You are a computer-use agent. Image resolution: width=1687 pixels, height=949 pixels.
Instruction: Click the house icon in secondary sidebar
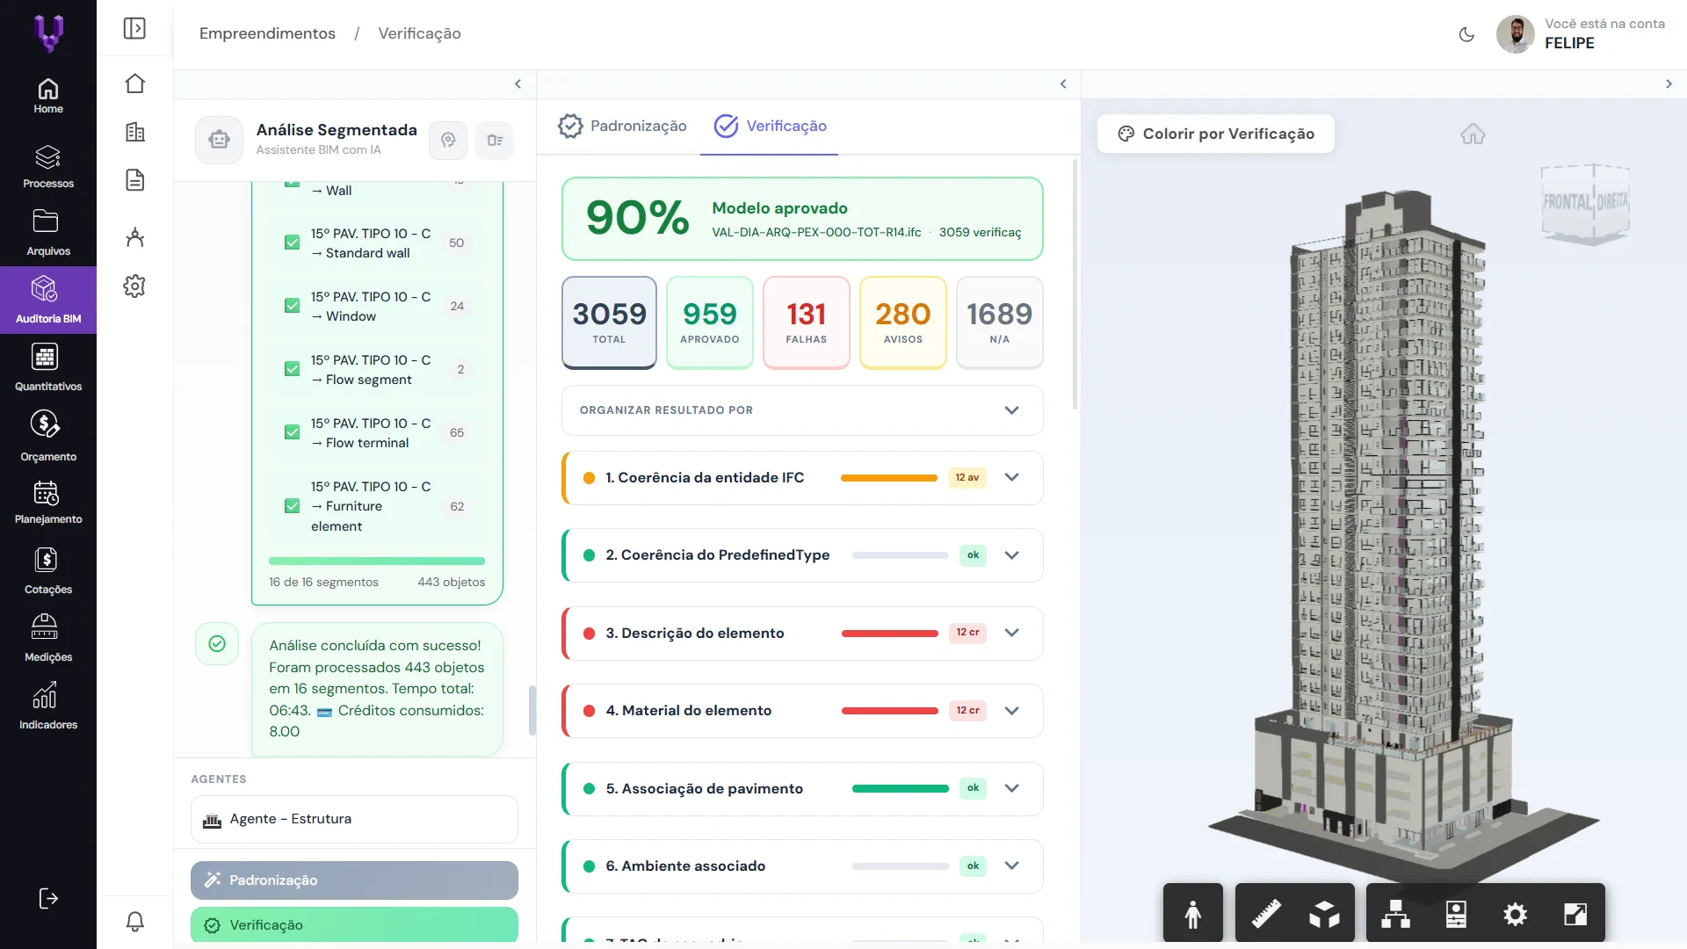tap(134, 83)
